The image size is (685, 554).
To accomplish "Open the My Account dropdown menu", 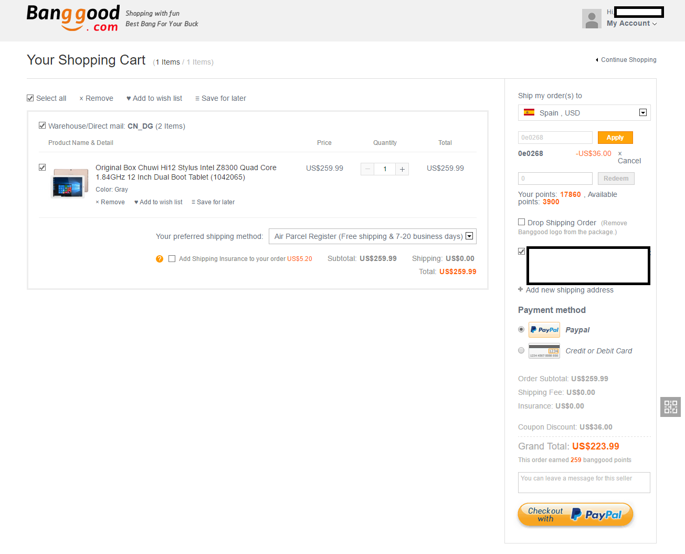I will pyautogui.click(x=632, y=24).
